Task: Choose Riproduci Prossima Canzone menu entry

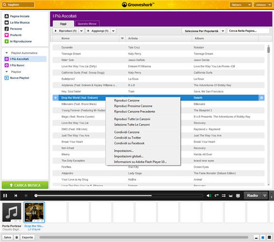Action: click(133, 106)
